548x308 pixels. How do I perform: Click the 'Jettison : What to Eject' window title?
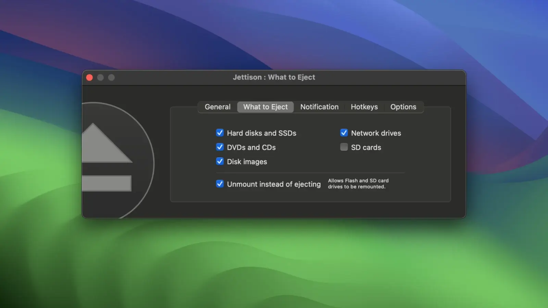coord(274,77)
